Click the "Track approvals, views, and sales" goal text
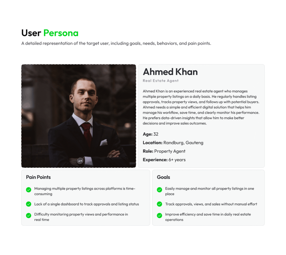 (x=211, y=204)
